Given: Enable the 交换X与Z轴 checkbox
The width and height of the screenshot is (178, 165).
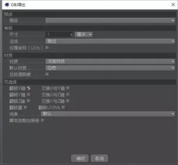Looking at the screenshot, I should (68, 94).
